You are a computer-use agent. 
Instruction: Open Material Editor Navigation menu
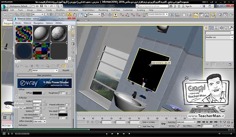[x=38, y=23]
